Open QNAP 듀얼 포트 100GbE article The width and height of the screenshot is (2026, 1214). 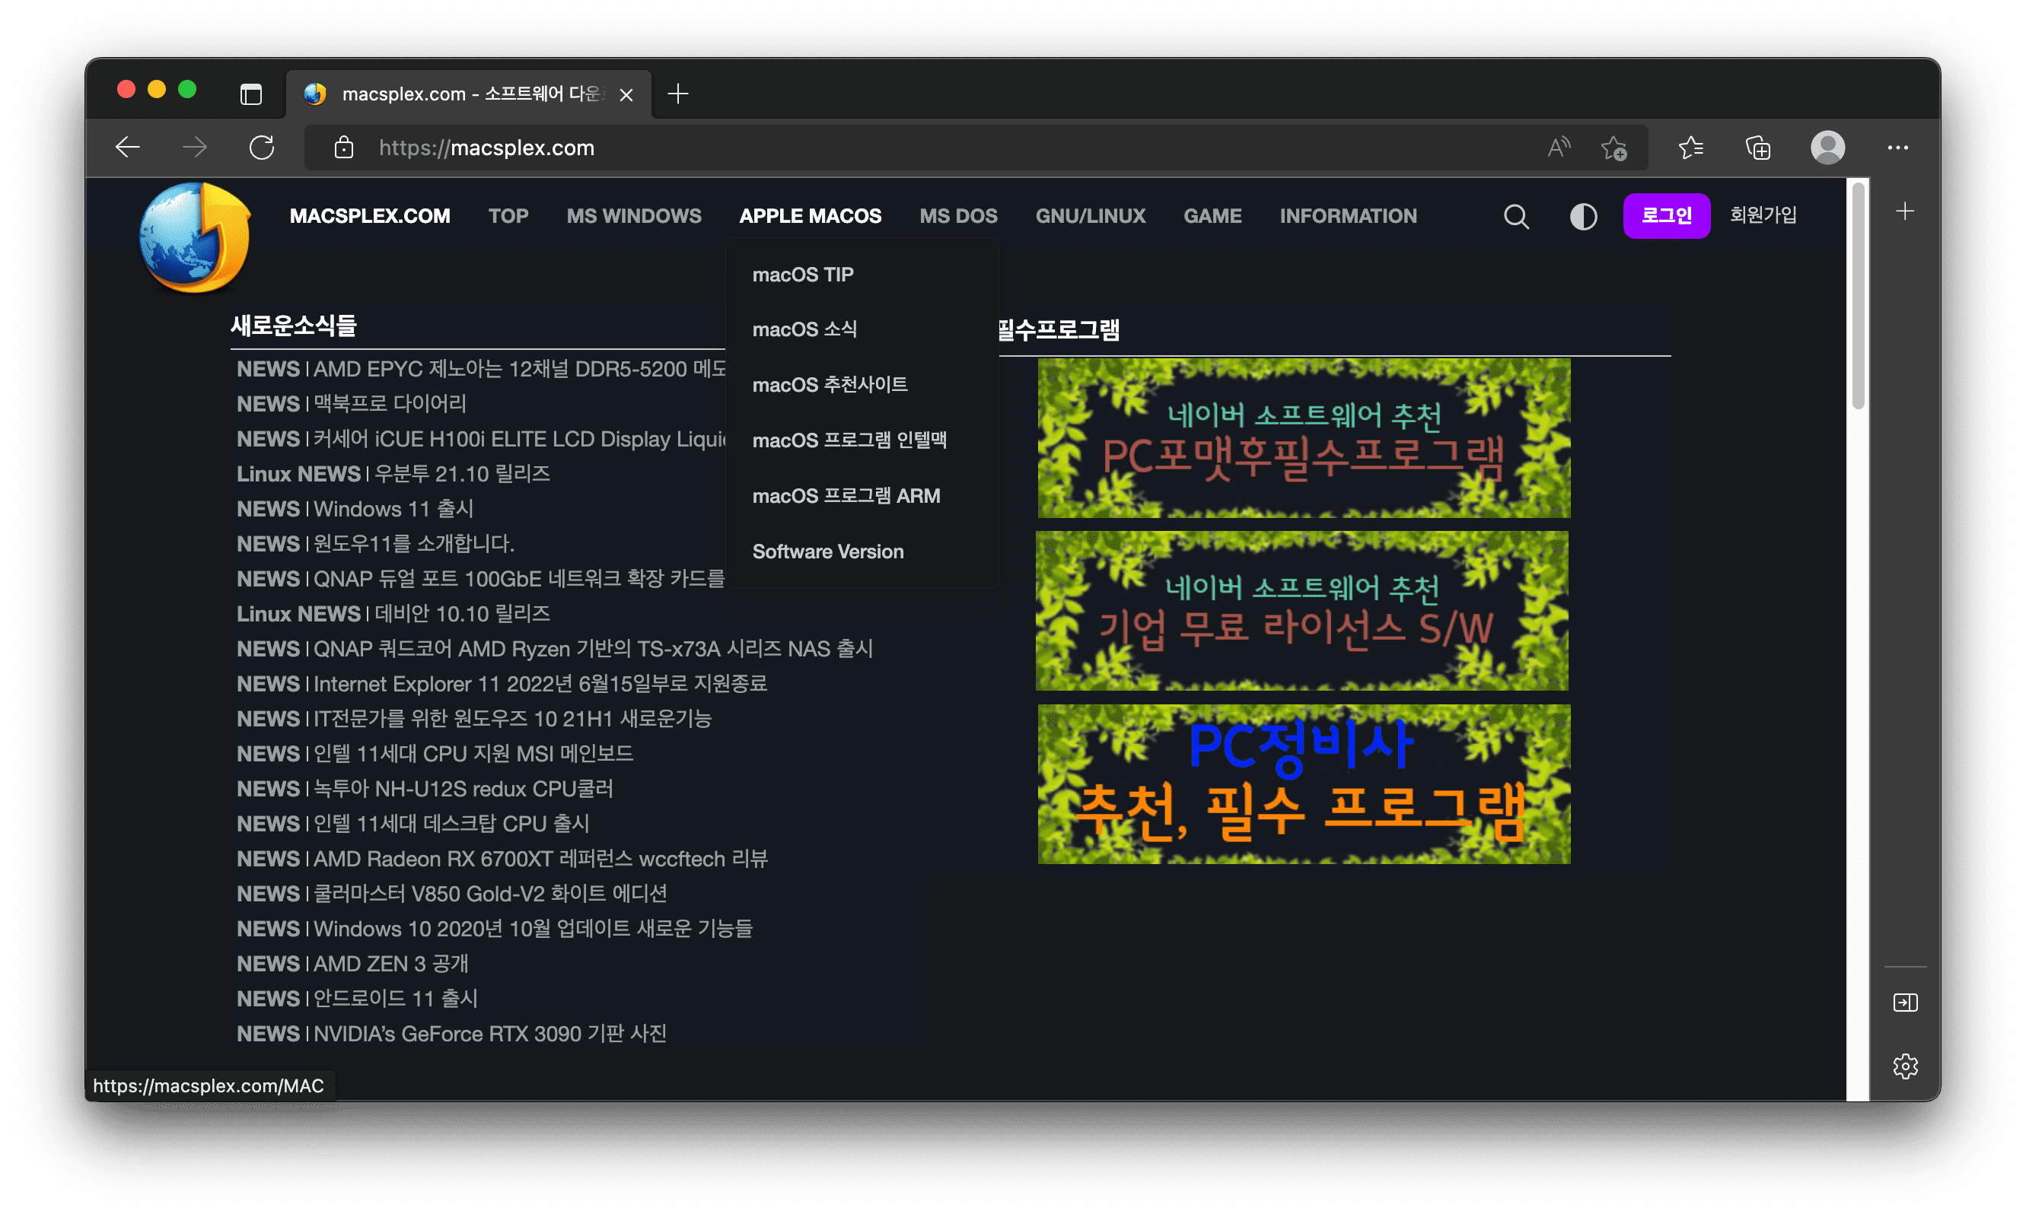tap(520, 578)
